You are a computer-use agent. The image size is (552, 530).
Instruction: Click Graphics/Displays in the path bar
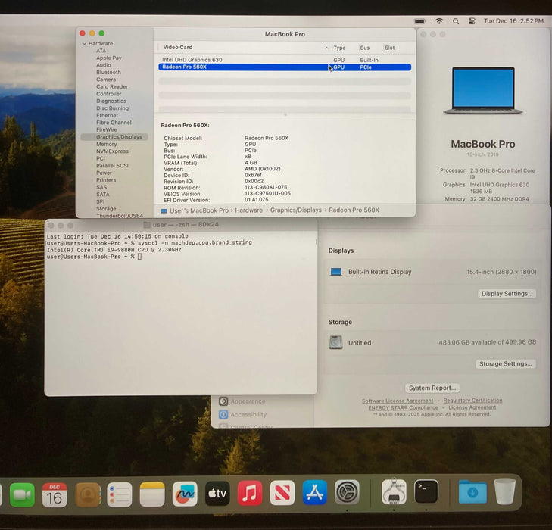pyautogui.click(x=296, y=210)
